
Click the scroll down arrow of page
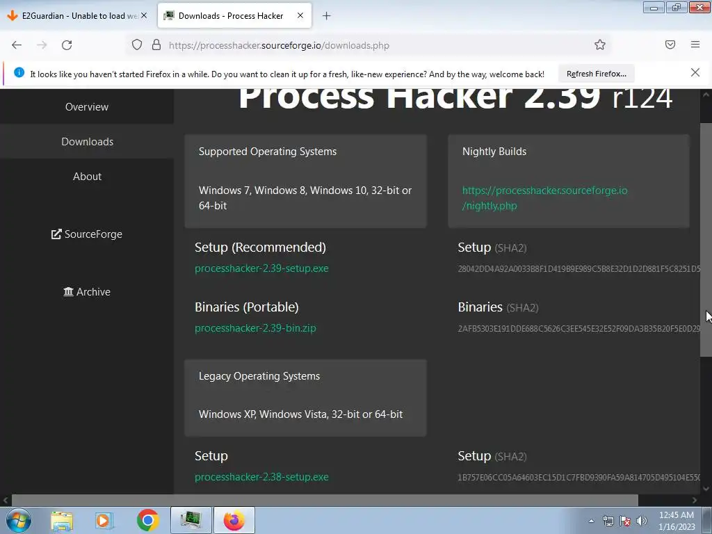pos(706,489)
